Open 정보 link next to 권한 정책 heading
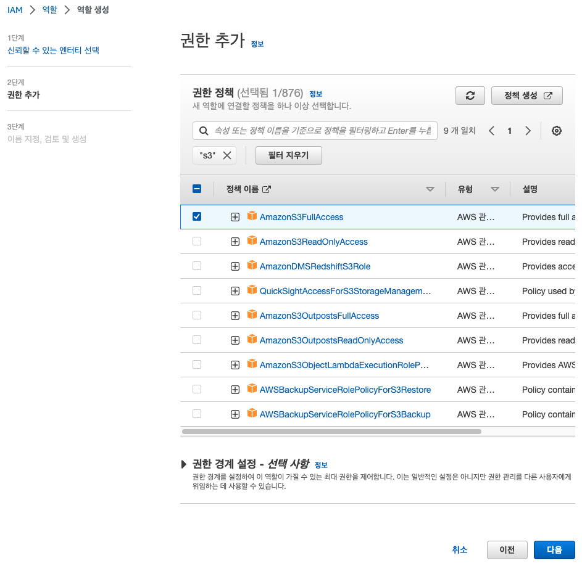 [x=316, y=94]
